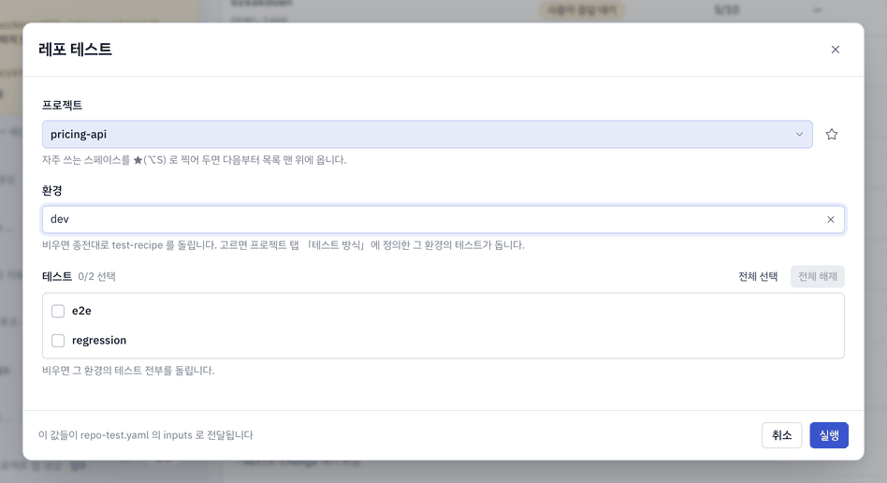This screenshot has width=887, height=483.
Task: Run the test with 실행 button
Action: [829, 435]
